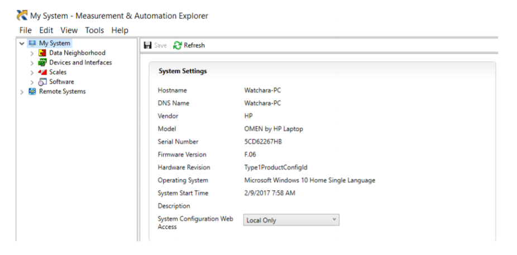Click the Software icon in tree
Image resolution: width=517 pixels, height=255 pixels.
click(x=42, y=82)
